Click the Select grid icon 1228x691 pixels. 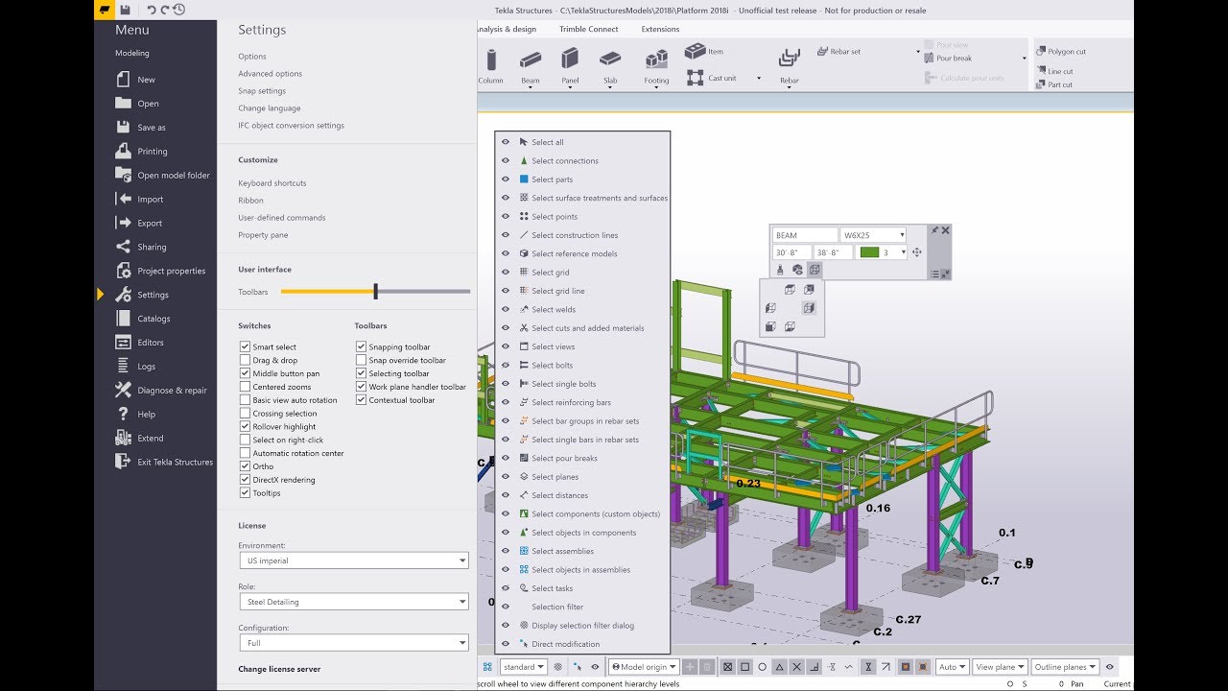point(524,273)
